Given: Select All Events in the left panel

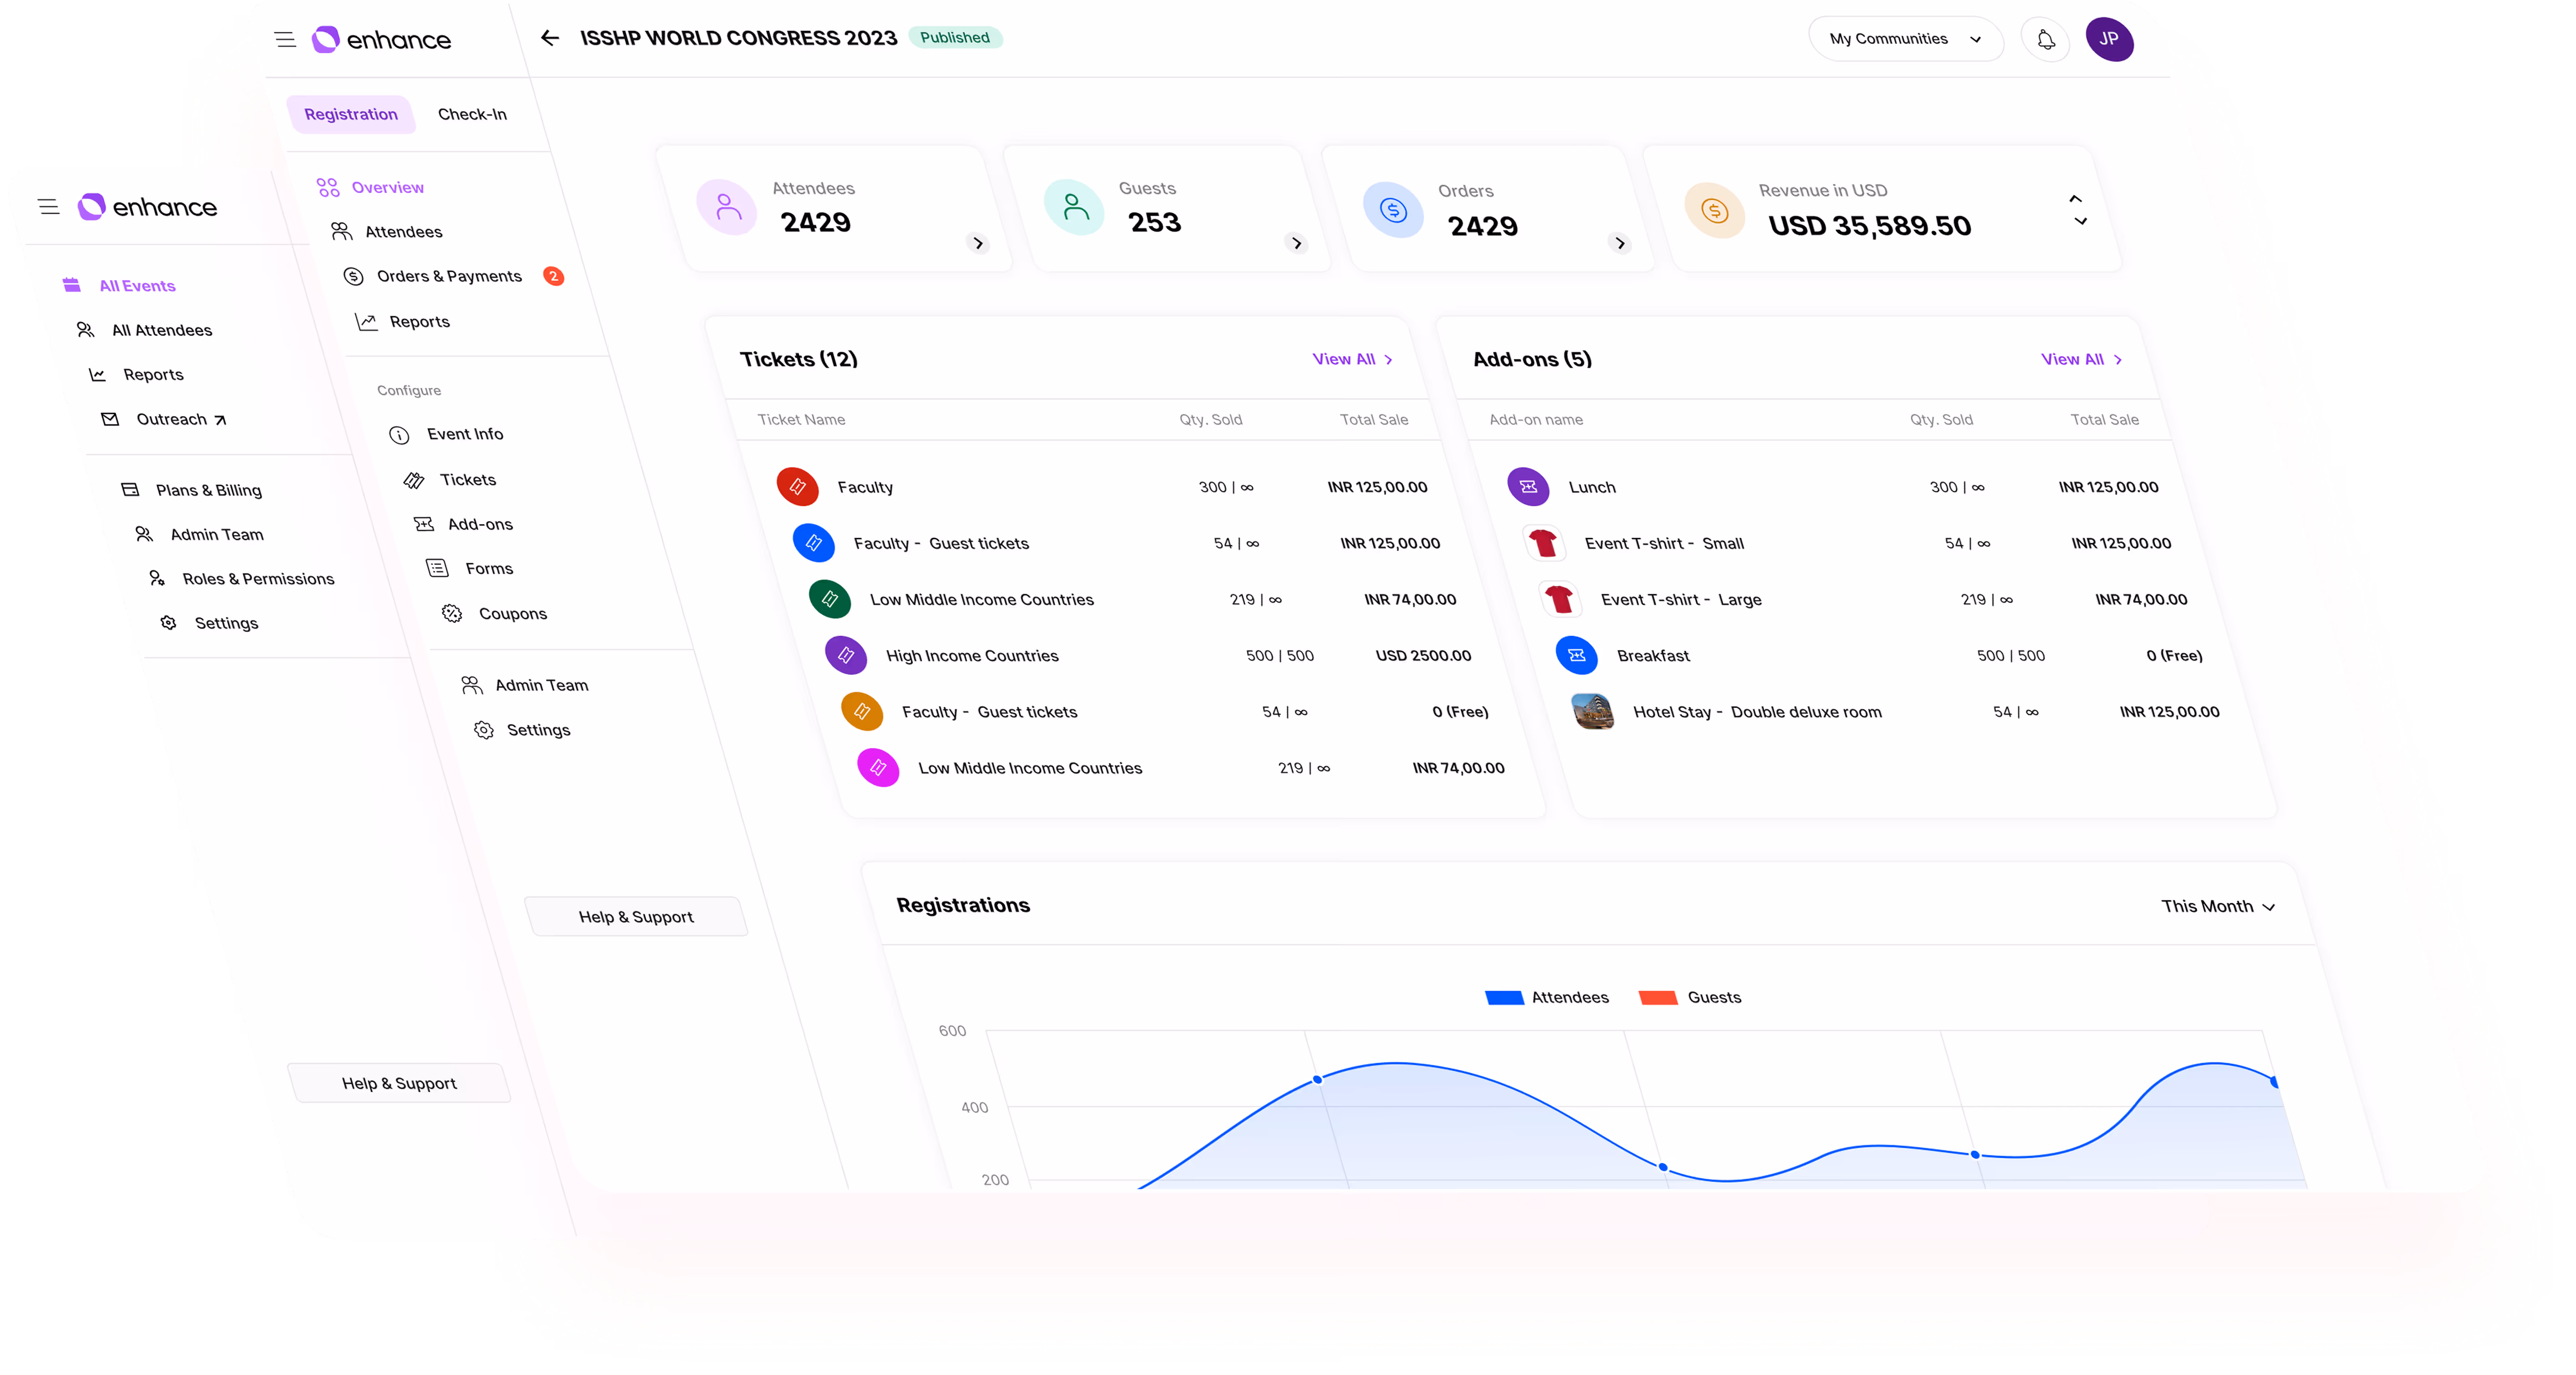Looking at the screenshot, I should pyautogui.click(x=119, y=285).
